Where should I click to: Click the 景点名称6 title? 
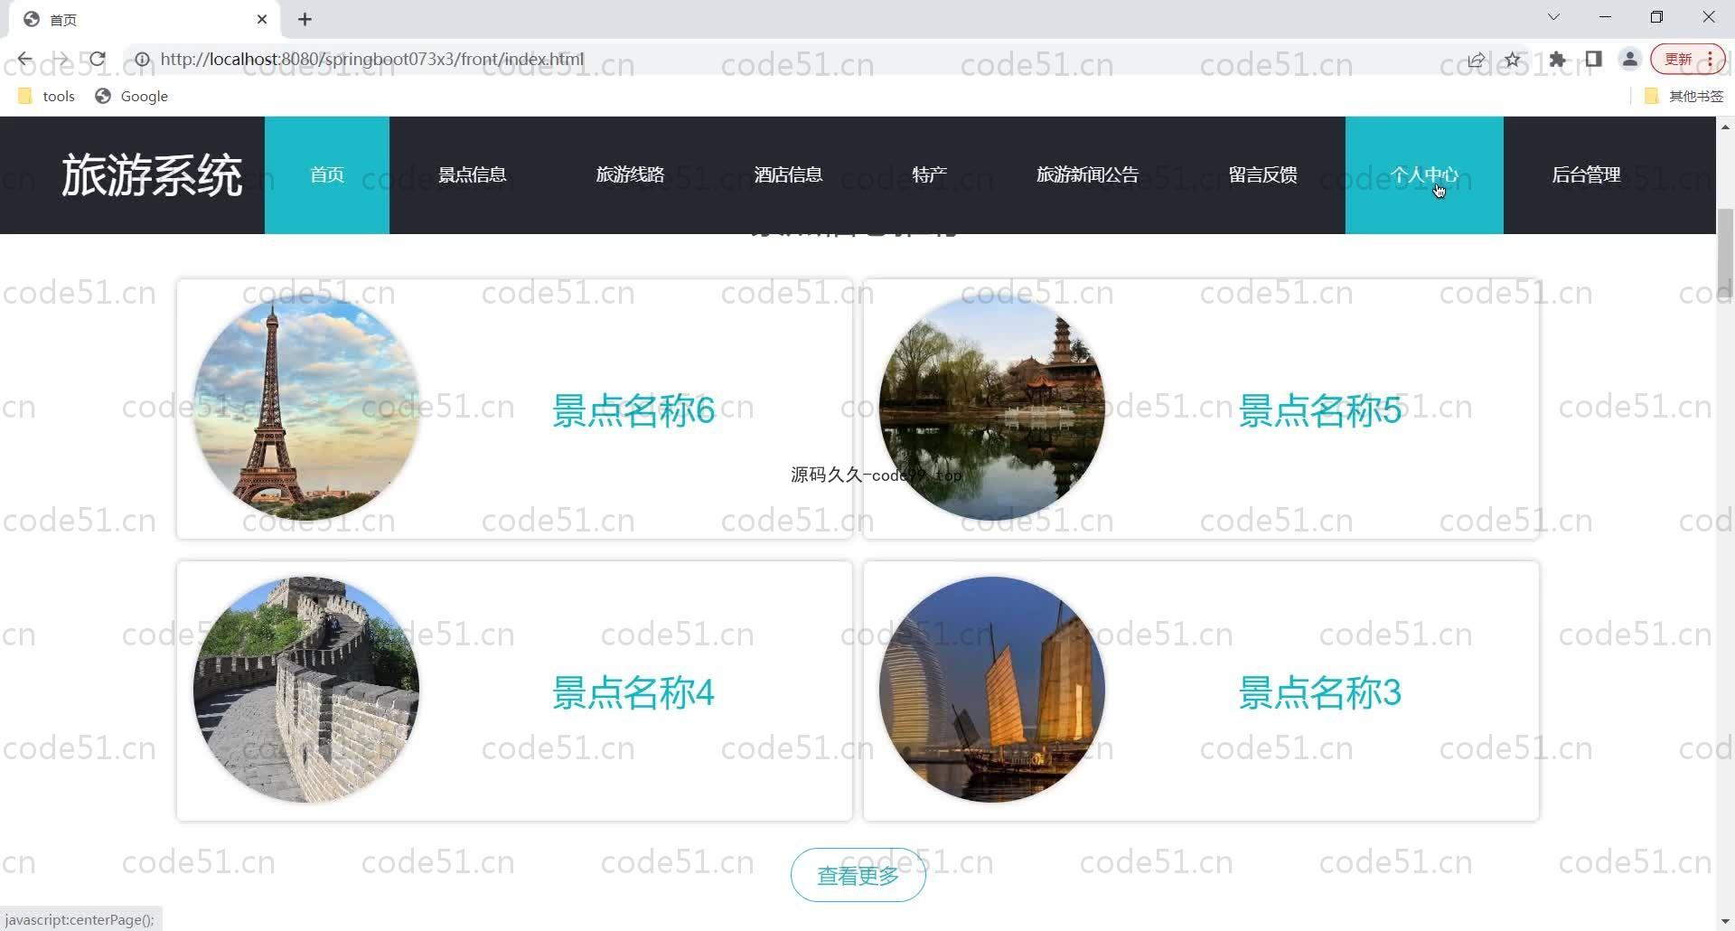coord(633,410)
